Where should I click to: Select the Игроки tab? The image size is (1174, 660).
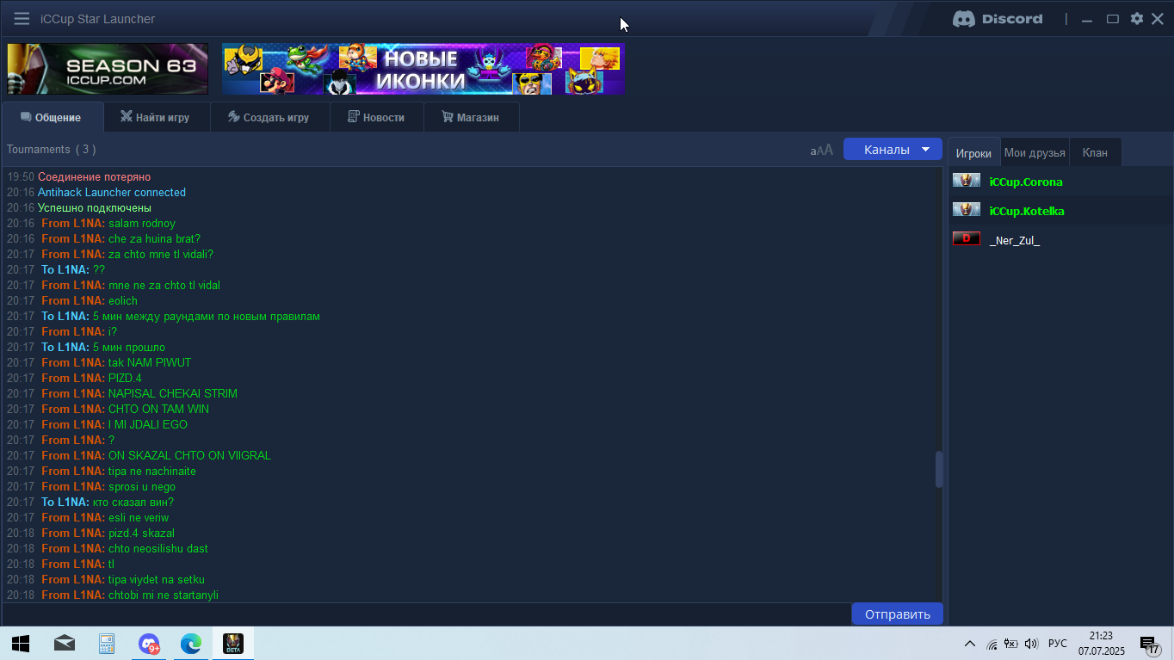tap(973, 153)
